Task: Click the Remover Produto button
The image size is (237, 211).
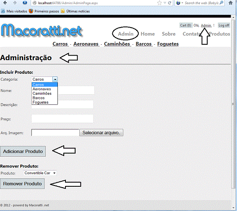Action: click(22, 184)
